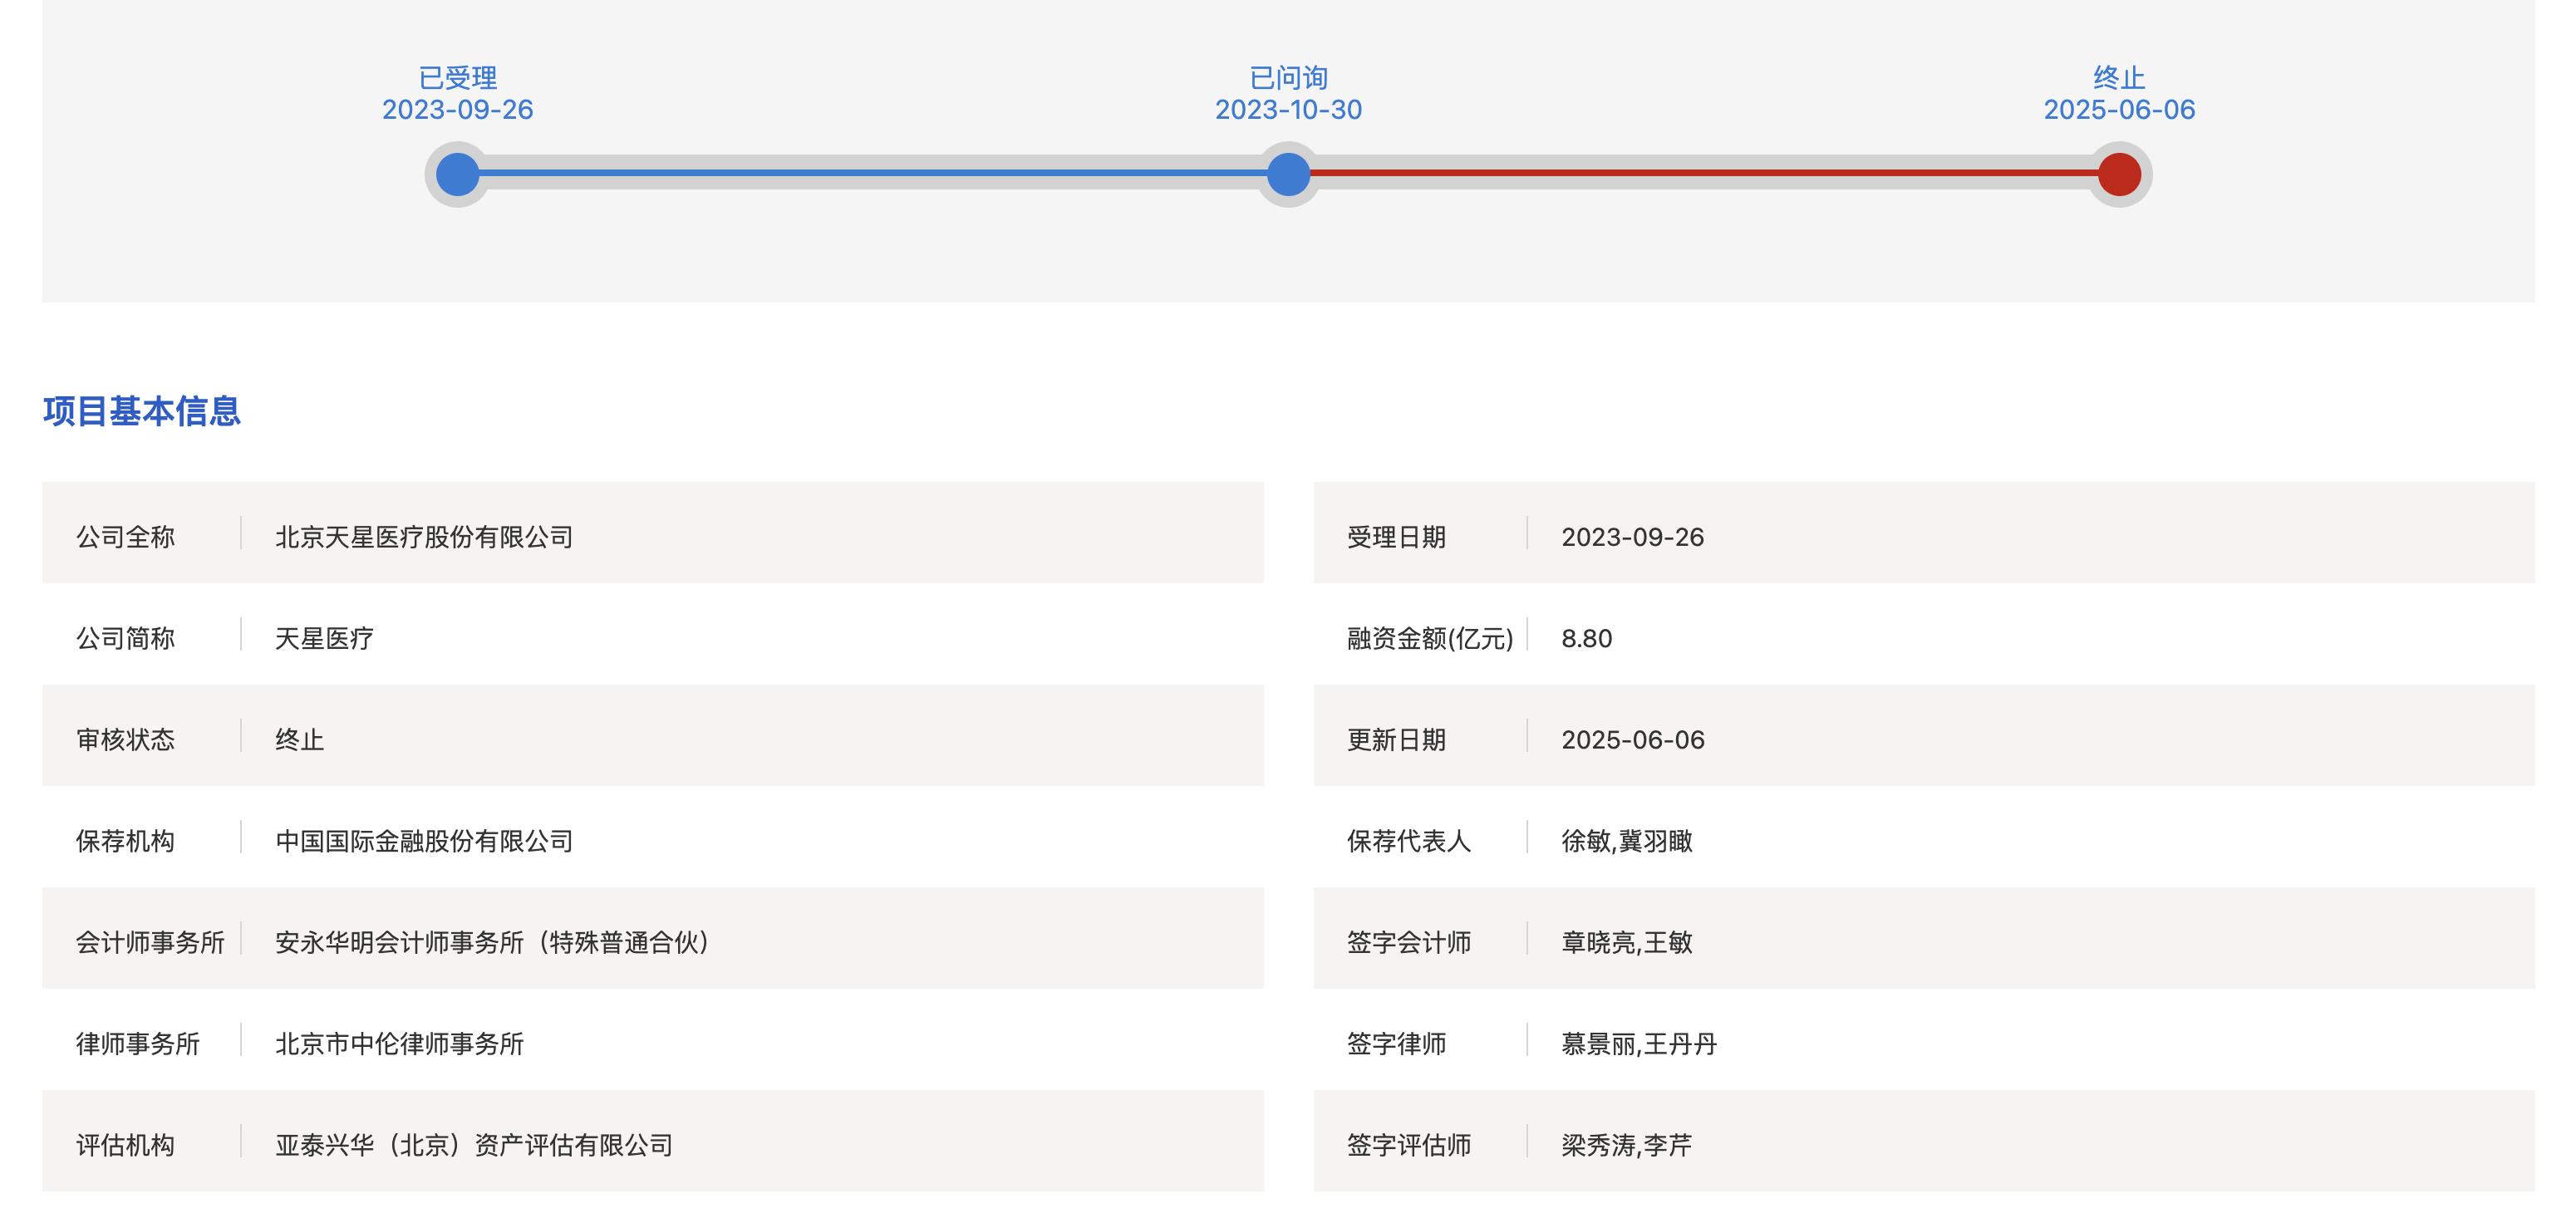Click the blue 已受理 timeline node

(x=457, y=174)
